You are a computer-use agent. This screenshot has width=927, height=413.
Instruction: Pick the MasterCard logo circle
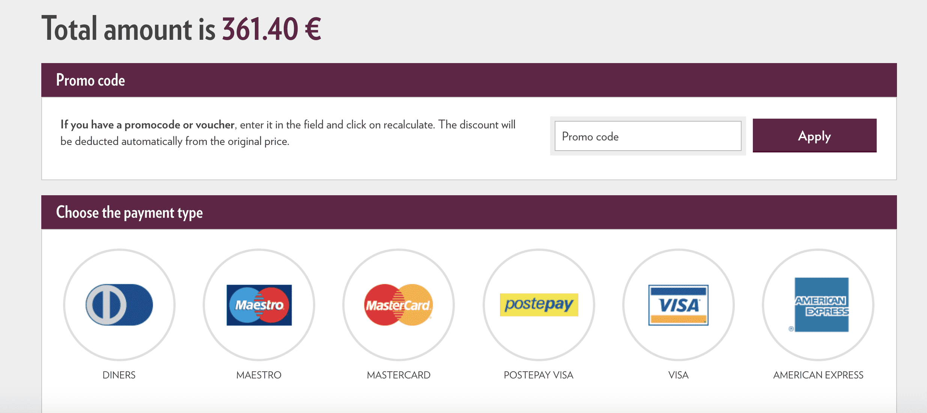point(399,304)
